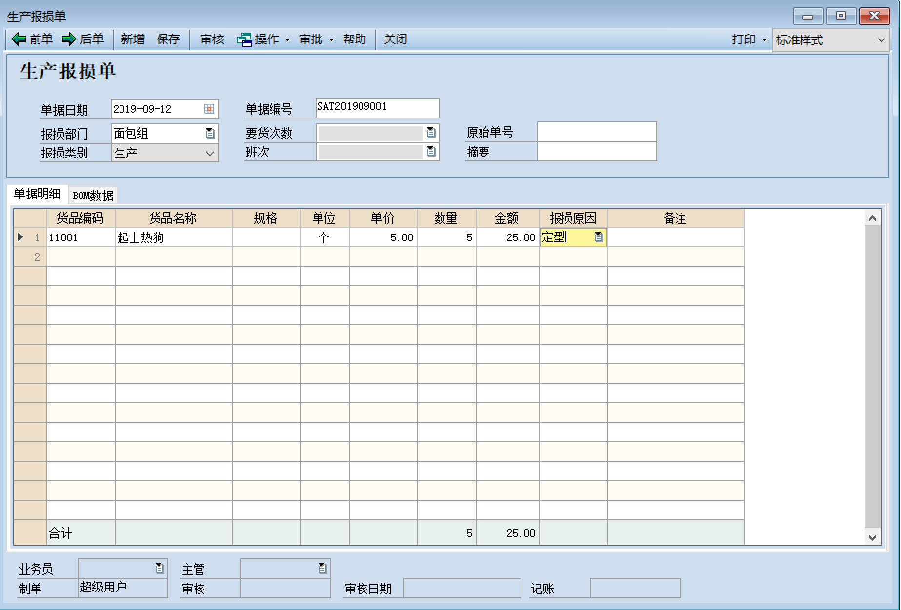Click the unit cell 个 in row 1
The height and width of the screenshot is (610, 901).
point(324,237)
